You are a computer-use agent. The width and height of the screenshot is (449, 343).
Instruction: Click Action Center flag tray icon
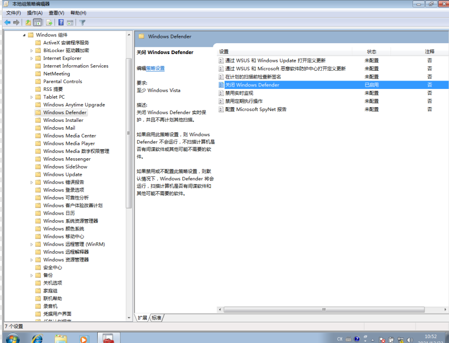pyautogui.click(x=382, y=340)
